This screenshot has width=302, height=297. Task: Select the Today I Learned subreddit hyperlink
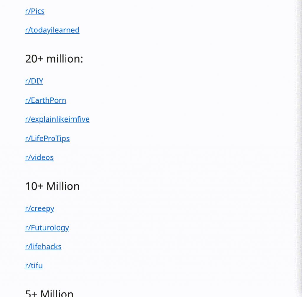coord(52,30)
